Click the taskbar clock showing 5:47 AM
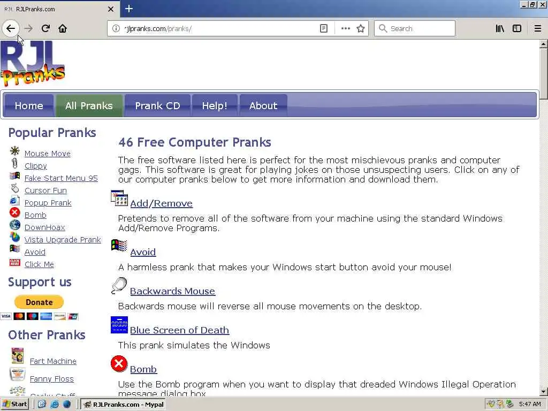Screen dimensions: 548x411 click(530, 404)
